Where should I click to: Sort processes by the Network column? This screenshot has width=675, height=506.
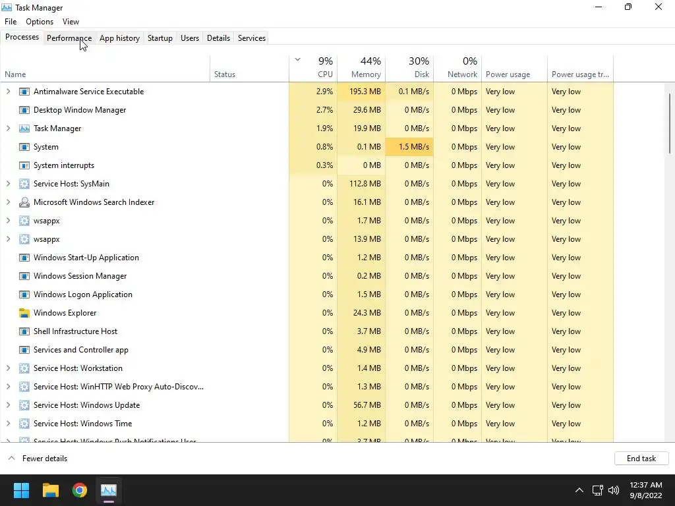457,69
